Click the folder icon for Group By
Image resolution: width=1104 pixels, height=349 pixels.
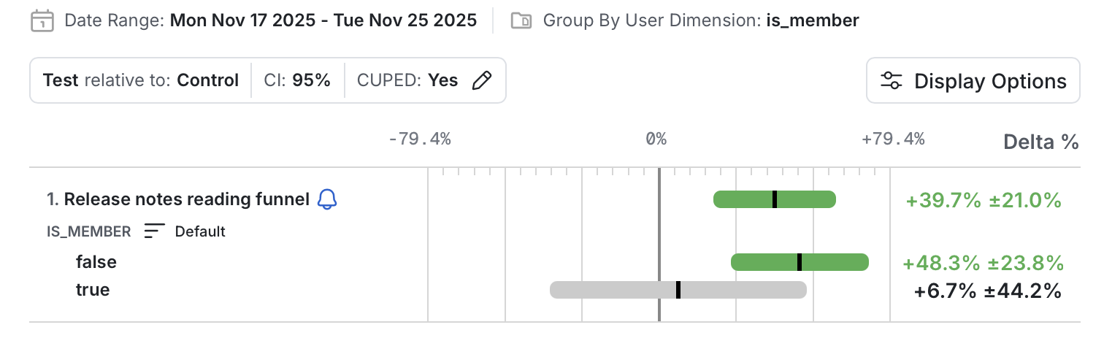click(x=521, y=20)
